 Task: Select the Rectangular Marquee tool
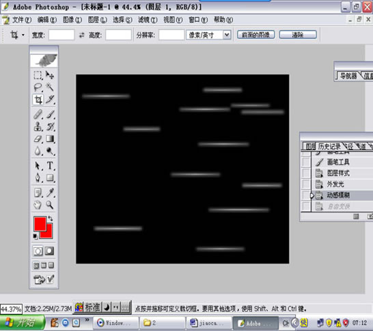click(x=38, y=75)
